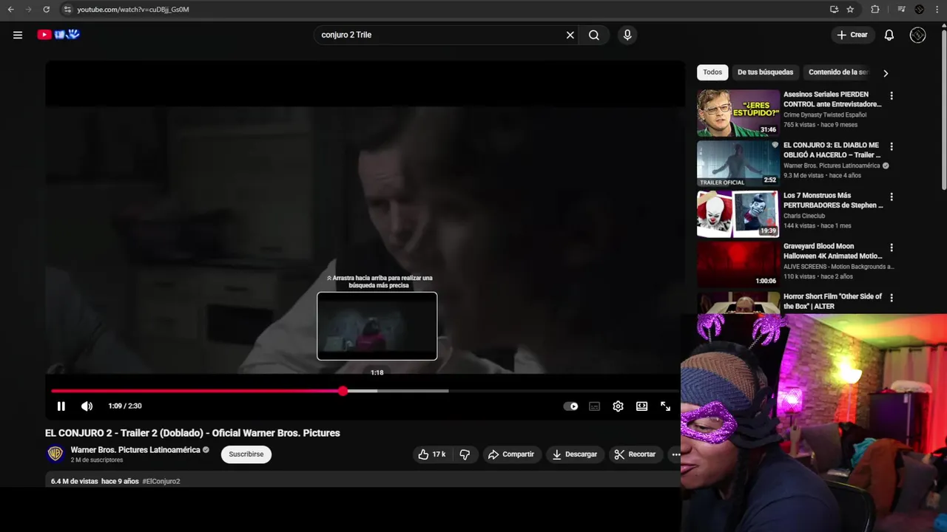947x532 pixels.
Task: Open options menu for Graveyard Blood Moon
Action: (892, 248)
